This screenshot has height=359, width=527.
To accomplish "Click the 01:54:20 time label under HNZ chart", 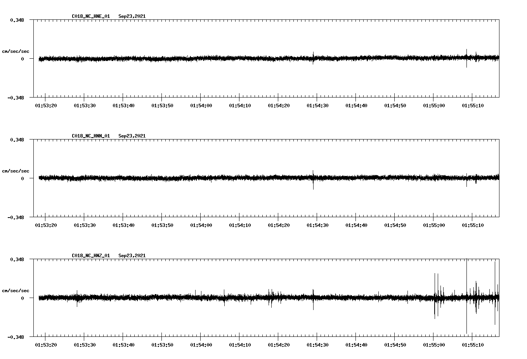I will pos(279,345).
